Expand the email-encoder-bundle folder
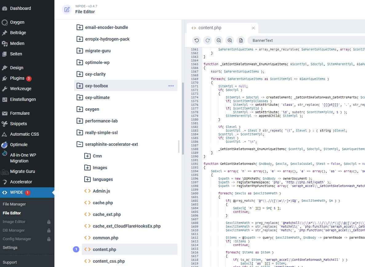This screenshot has height=267, width=365. [80, 27]
